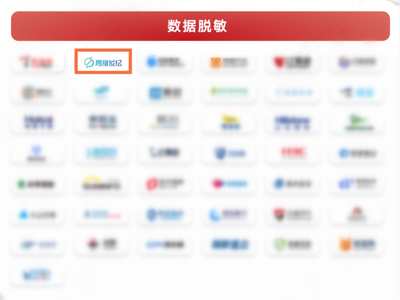Click the highlighted 思维世纪 logo card
The image size is (400, 300).
click(x=103, y=62)
